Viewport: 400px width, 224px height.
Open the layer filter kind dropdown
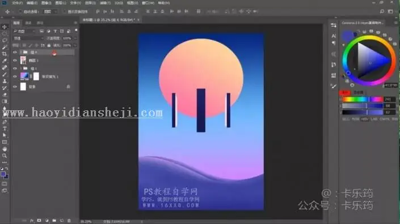(x=24, y=31)
